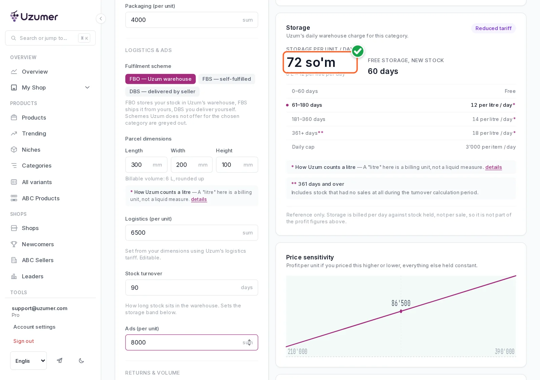Click the search magnifier icon
This screenshot has width=540, height=380.
[13, 38]
